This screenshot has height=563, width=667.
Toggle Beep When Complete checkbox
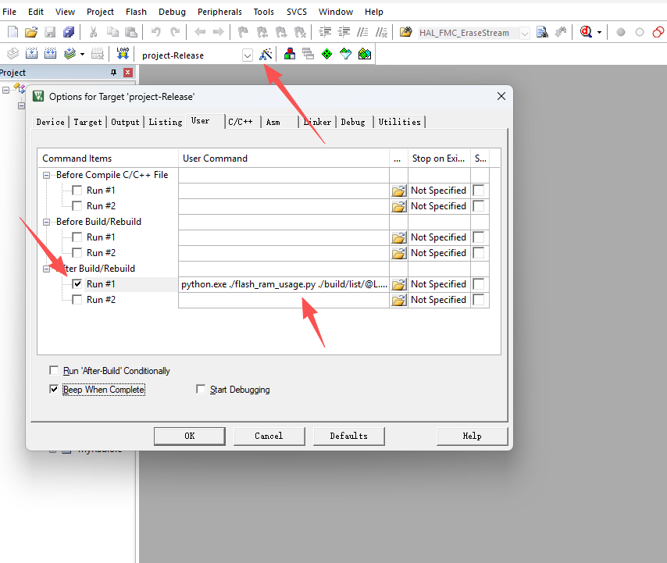pyautogui.click(x=54, y=389)
